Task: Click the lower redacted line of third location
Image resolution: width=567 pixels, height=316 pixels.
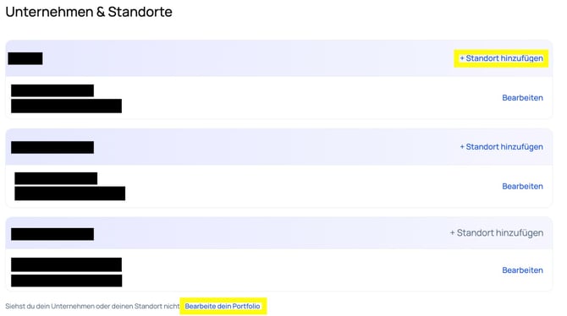Action: tap(67, 281)
